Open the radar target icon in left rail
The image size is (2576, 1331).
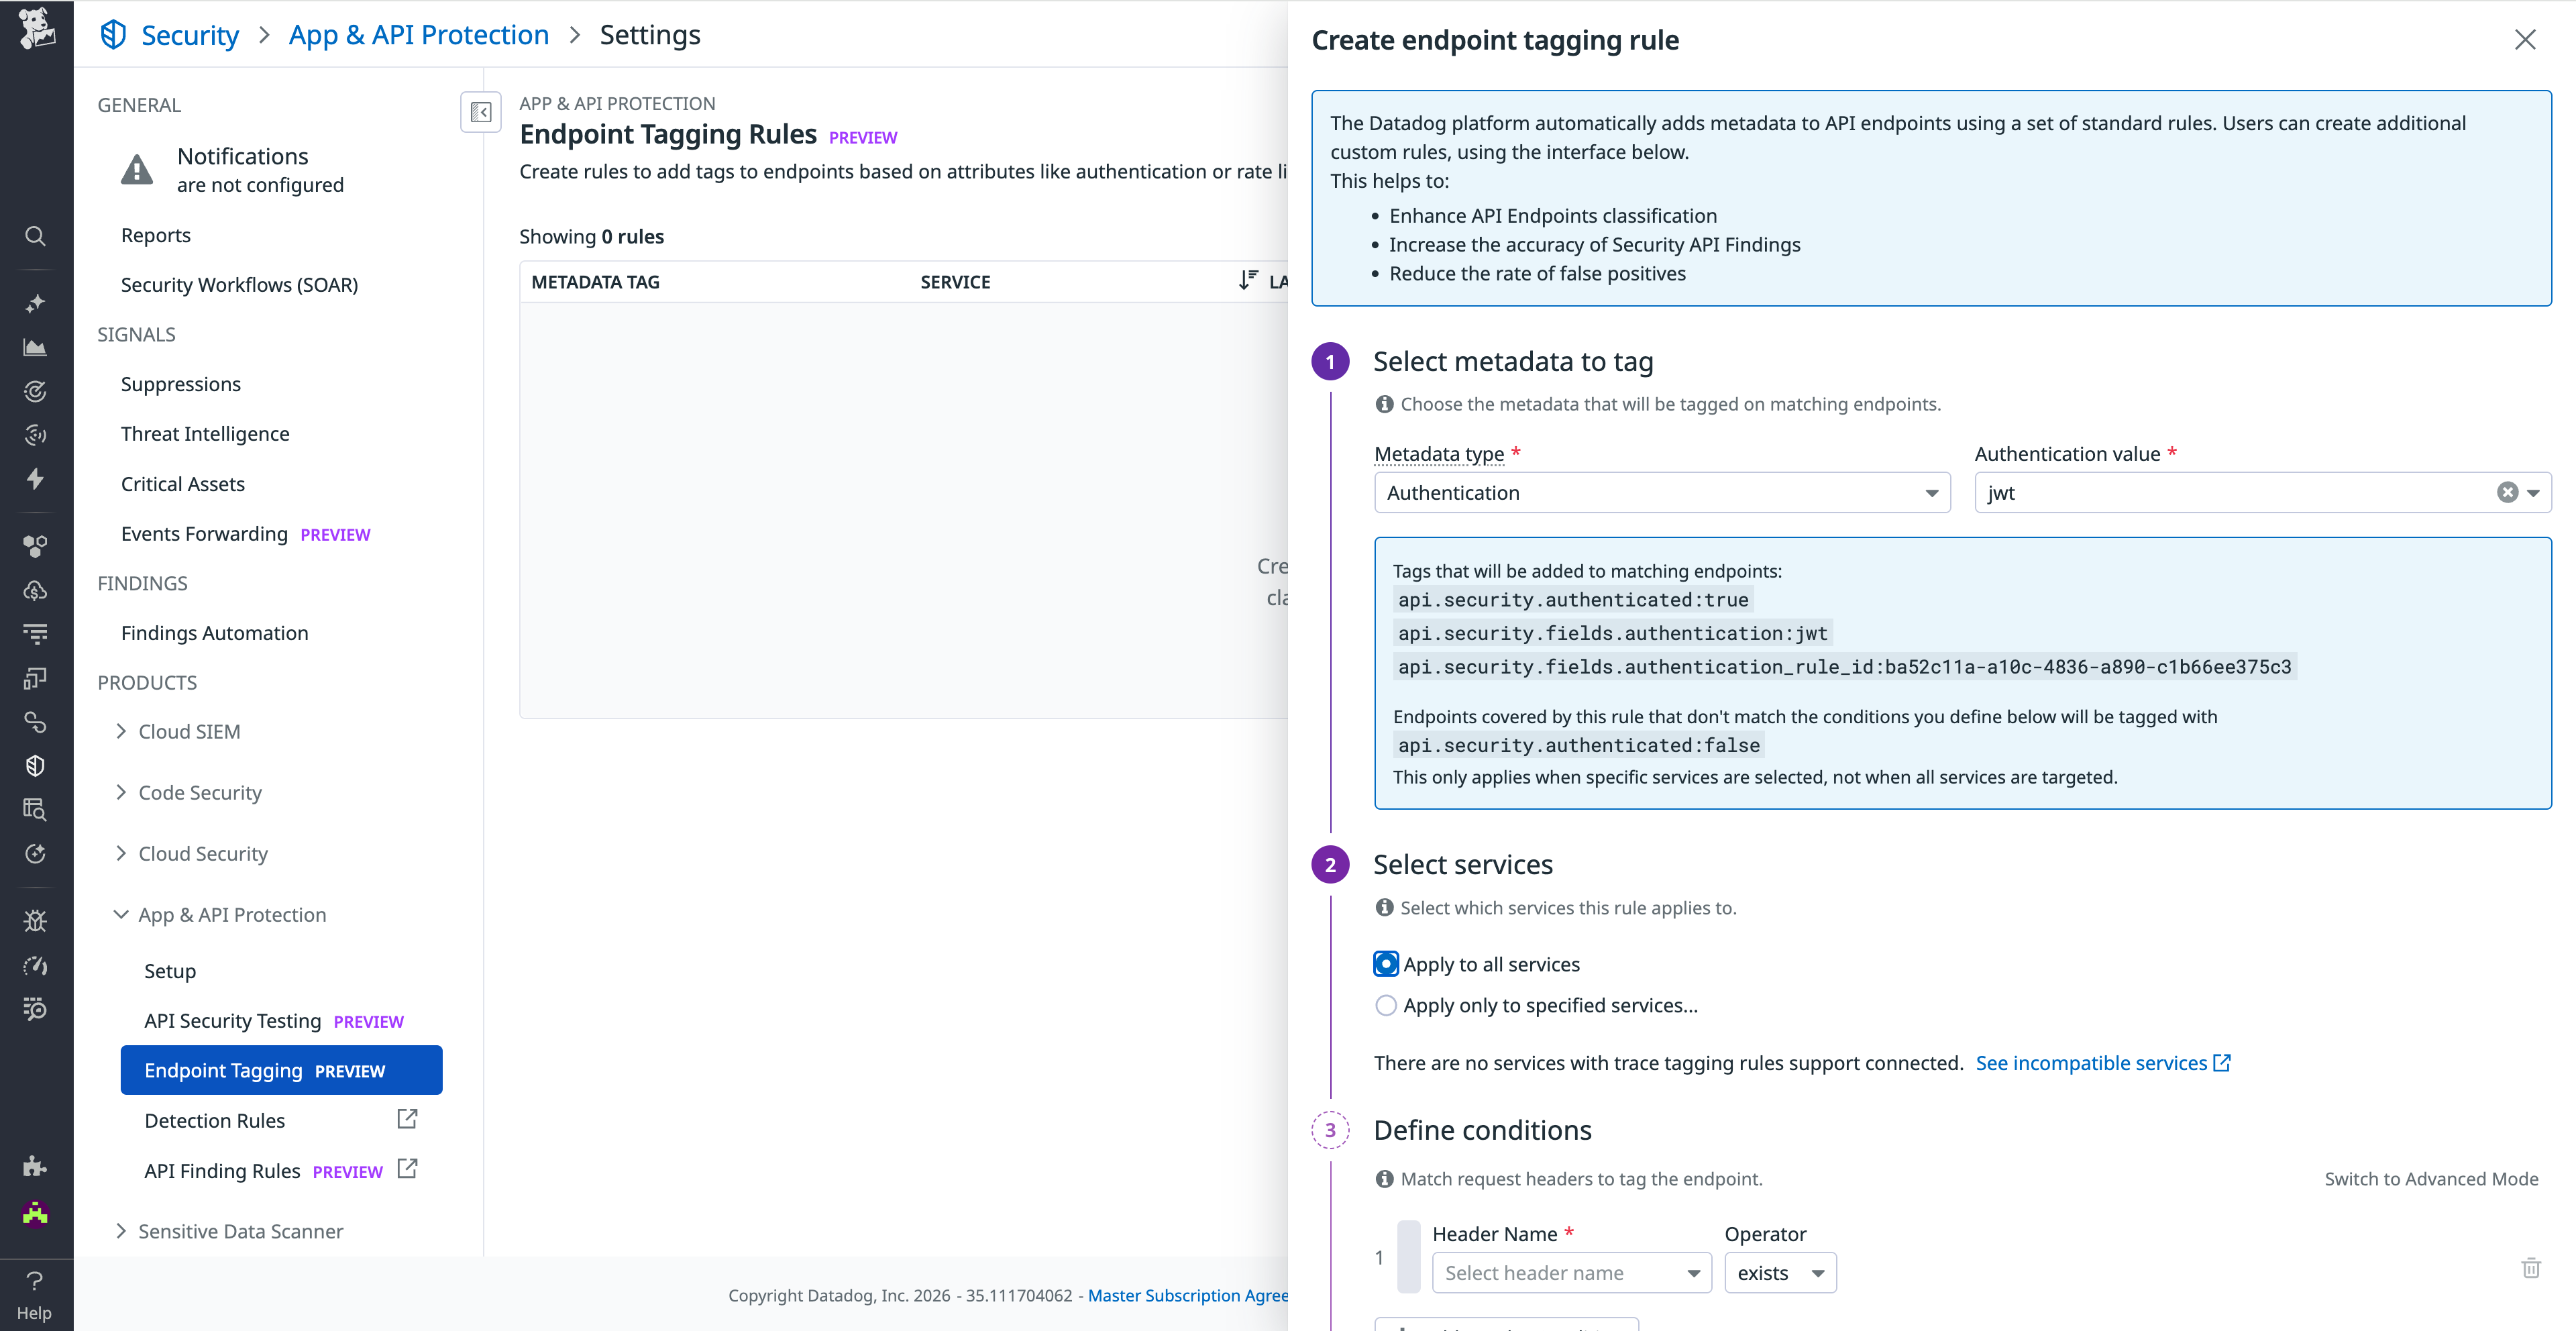[35, 391]
